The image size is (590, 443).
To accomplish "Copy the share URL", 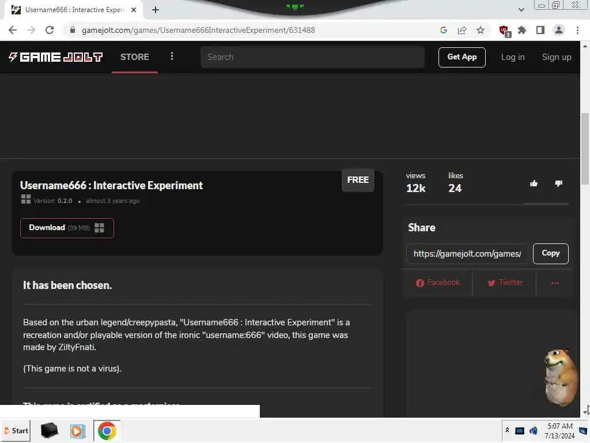I will (x=550, y=253).
